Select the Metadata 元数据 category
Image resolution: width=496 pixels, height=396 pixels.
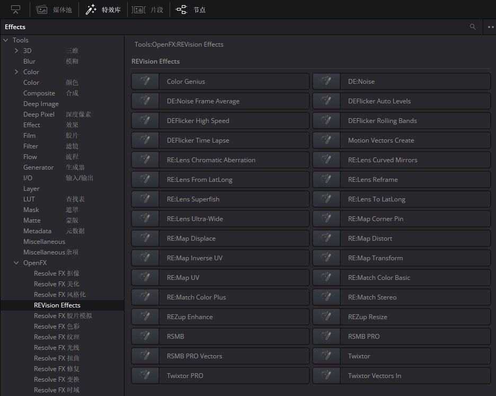tap(54, 231)
